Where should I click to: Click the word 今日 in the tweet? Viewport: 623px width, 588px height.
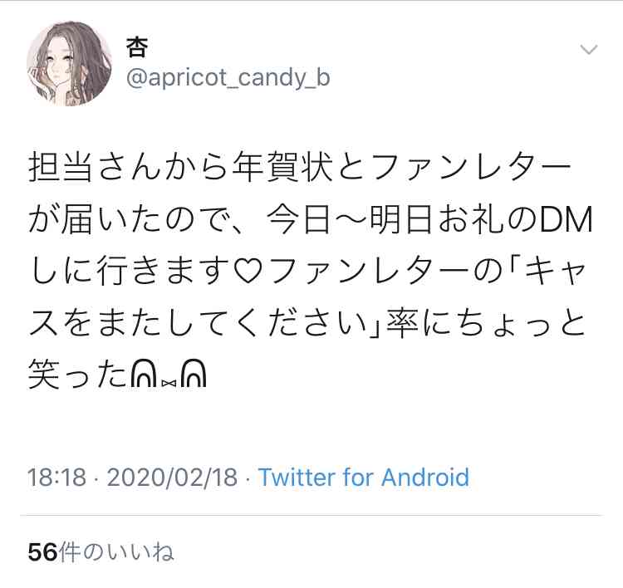298,219
